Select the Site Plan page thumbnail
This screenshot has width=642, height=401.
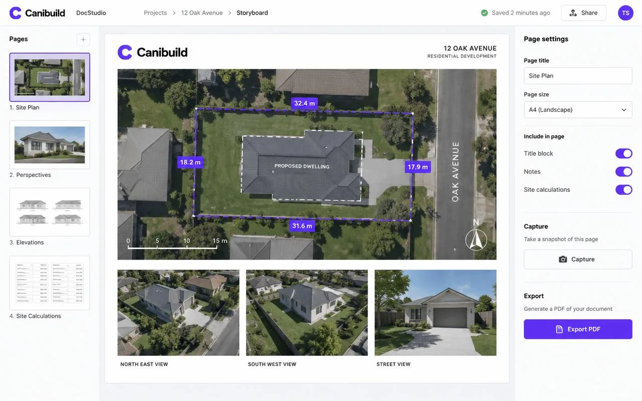[50, 77]
